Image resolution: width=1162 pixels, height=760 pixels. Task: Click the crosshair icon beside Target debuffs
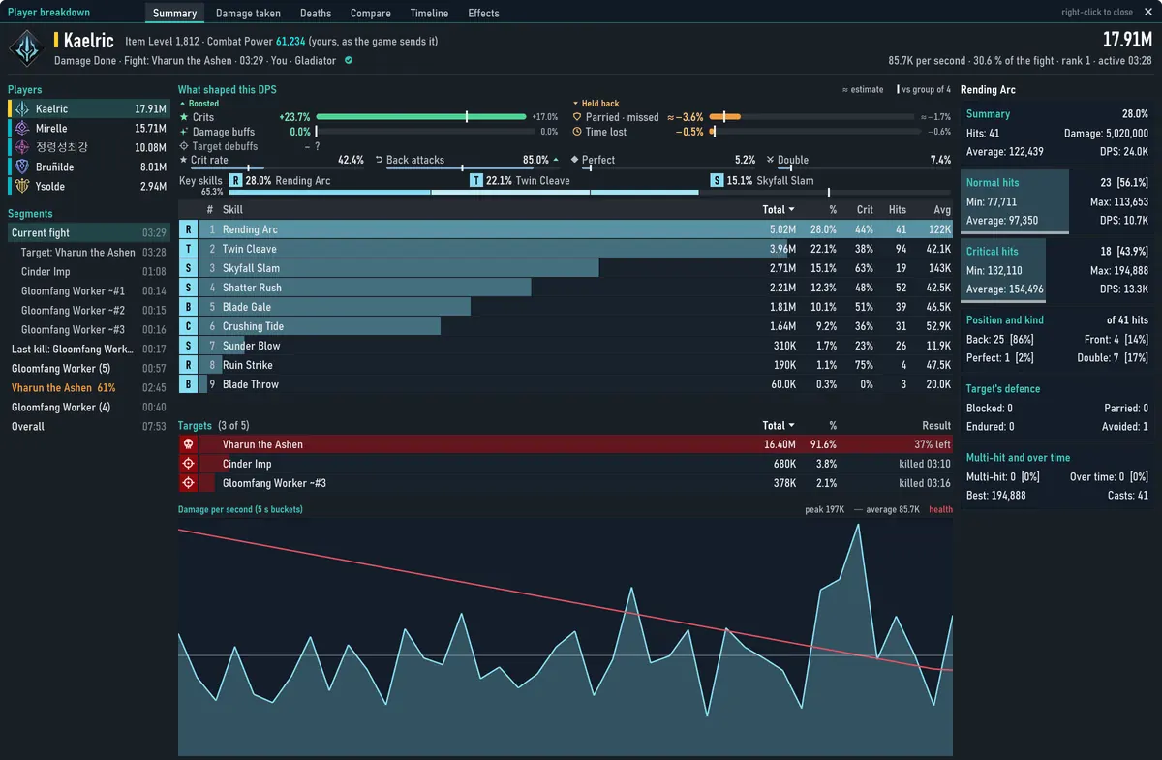point(184,146)
